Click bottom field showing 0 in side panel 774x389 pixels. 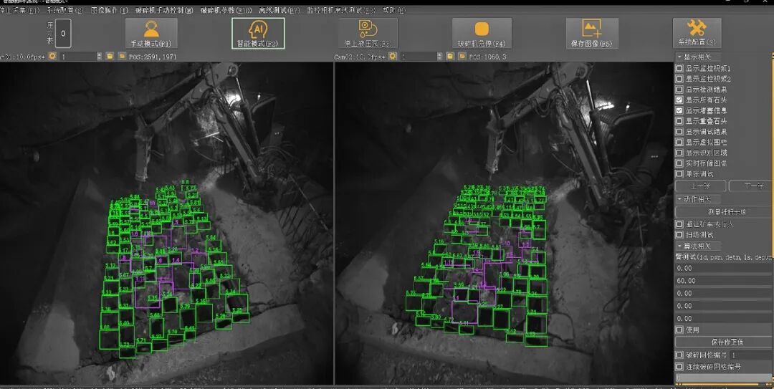724,378
